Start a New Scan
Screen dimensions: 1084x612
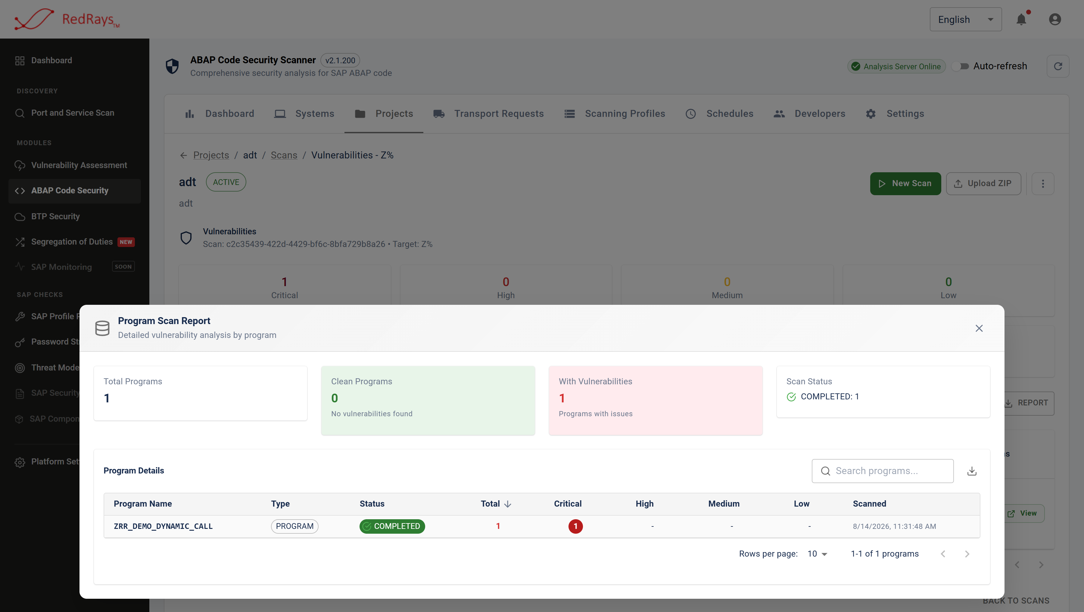coord(905,183)
